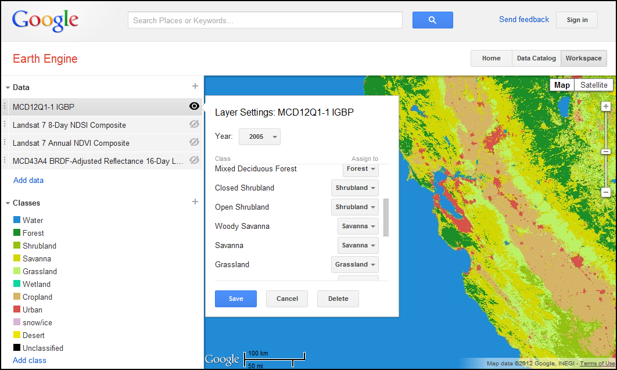
Task: Open Assign-to dropdown for Open Shrubland
Action: [355, 207]
